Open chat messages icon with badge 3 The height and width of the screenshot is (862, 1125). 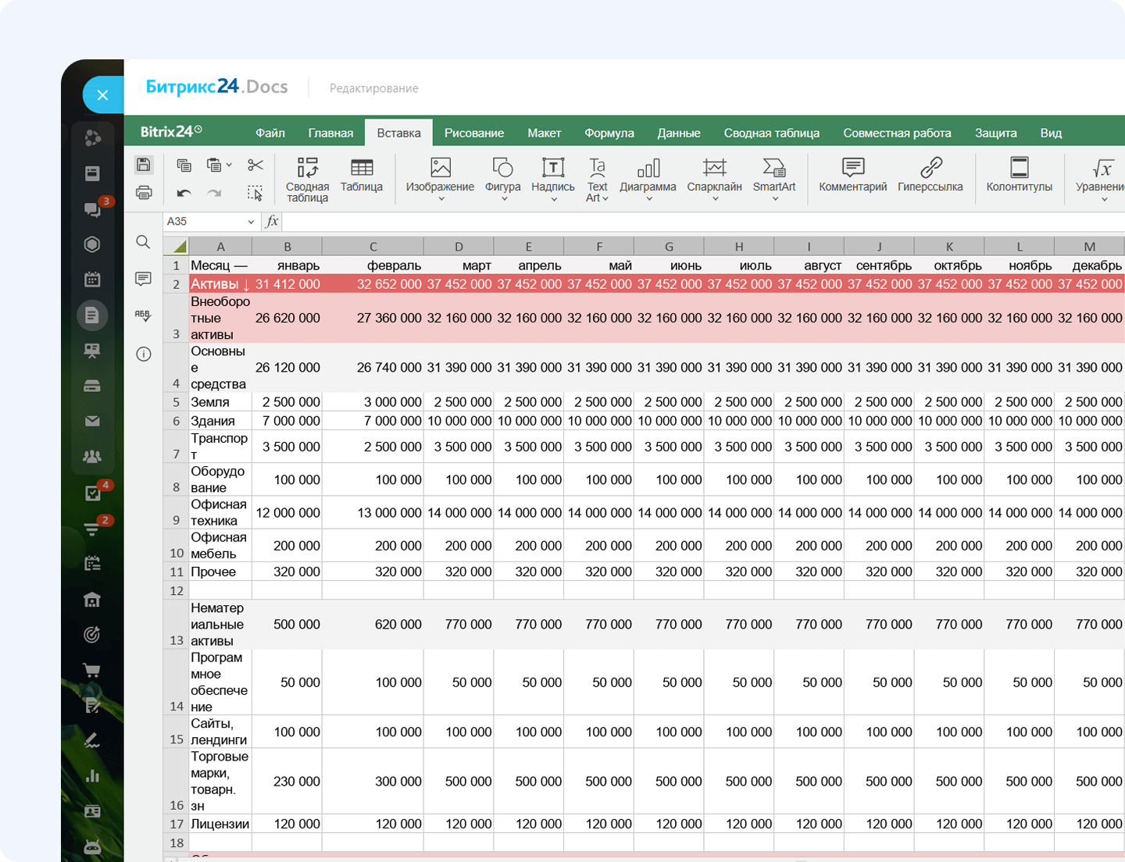pyautogui.click(x=92, y=208)
